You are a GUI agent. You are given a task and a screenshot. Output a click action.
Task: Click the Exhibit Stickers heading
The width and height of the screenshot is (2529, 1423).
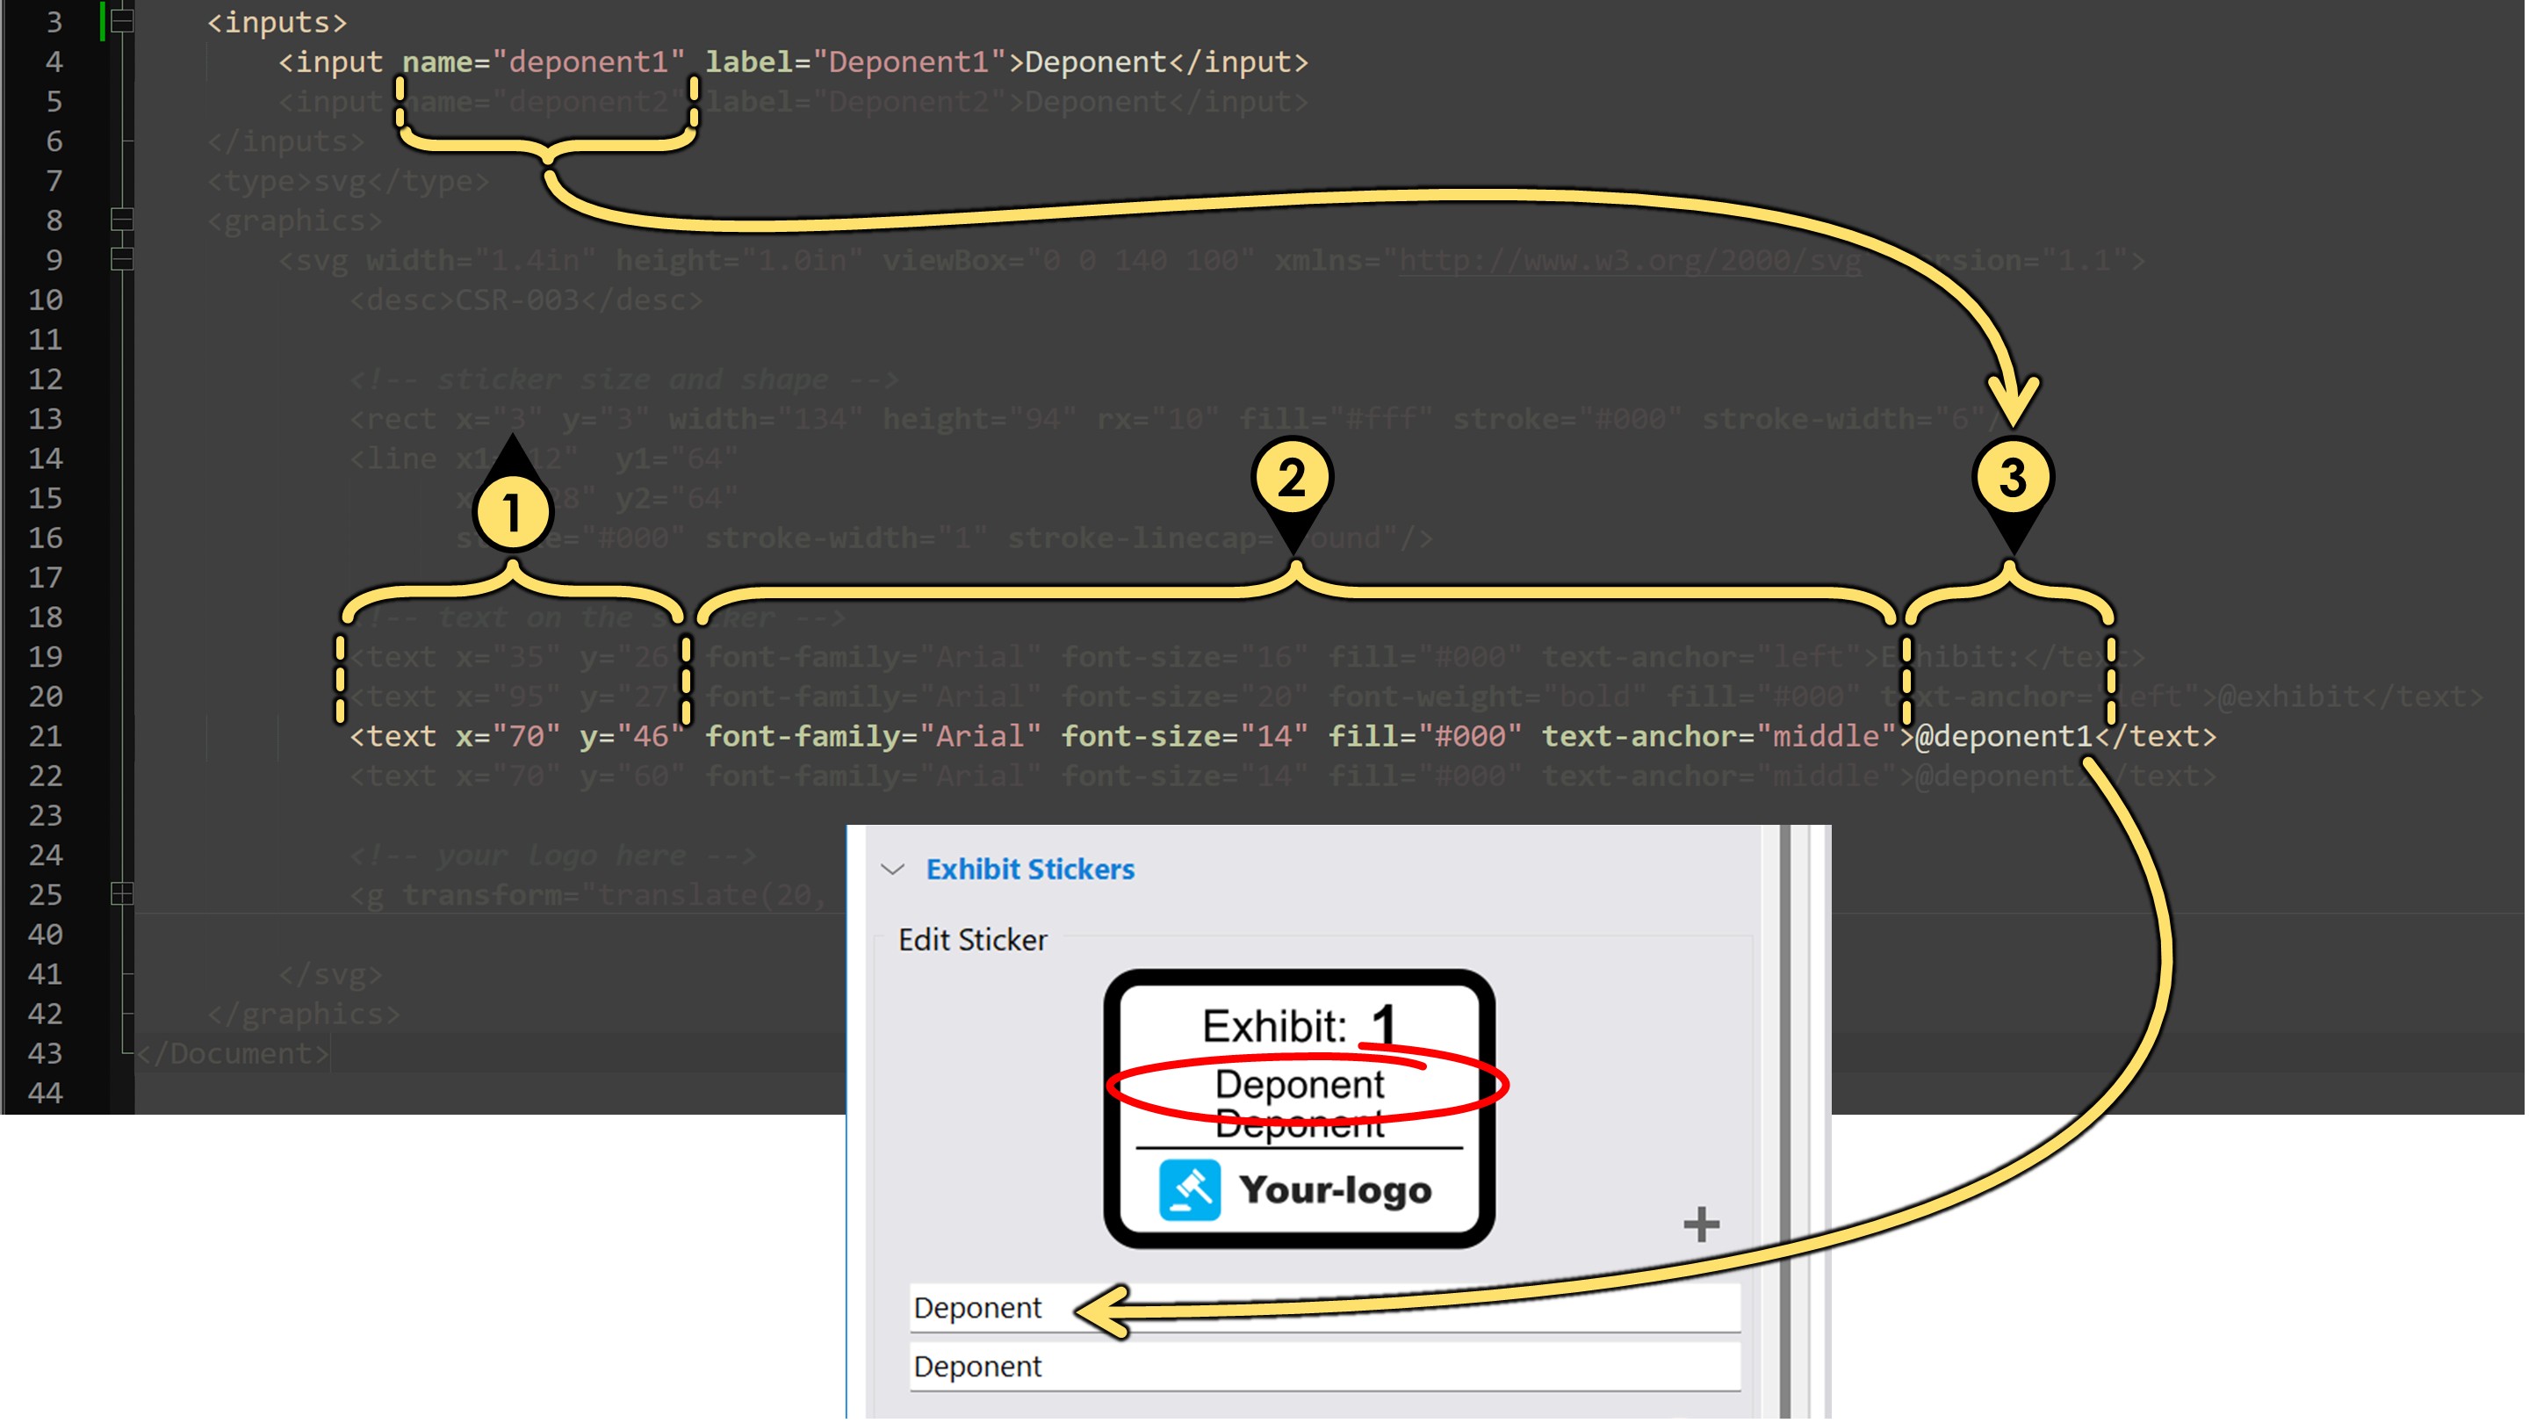tap(1030, 869)
